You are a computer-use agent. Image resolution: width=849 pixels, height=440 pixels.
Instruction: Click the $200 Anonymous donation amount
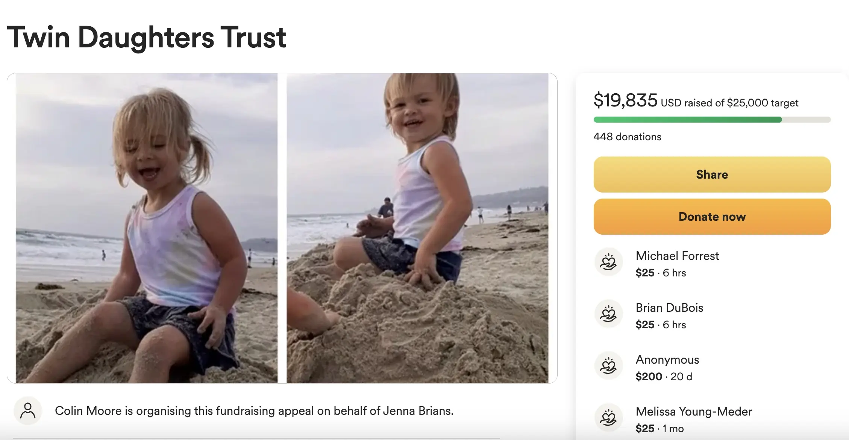(649, 376)
